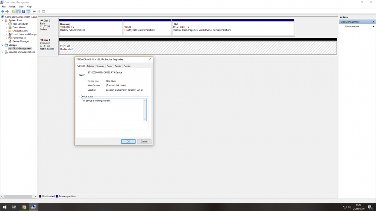Expand the Services and Applications node
This screenshot has height=211, width=376.
click(3, 52)
